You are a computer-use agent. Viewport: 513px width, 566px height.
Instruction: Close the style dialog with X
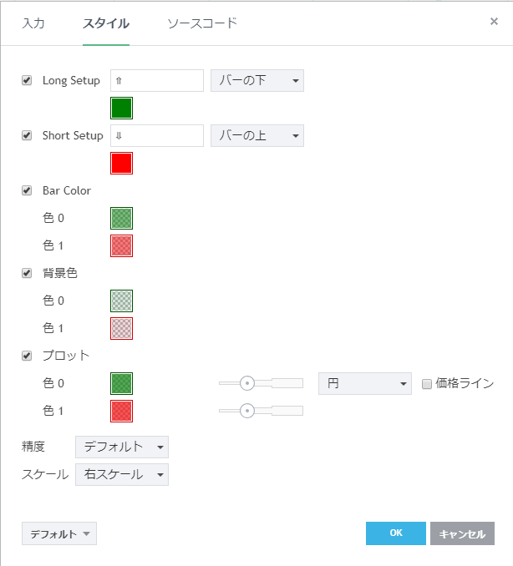pos(494,22)
